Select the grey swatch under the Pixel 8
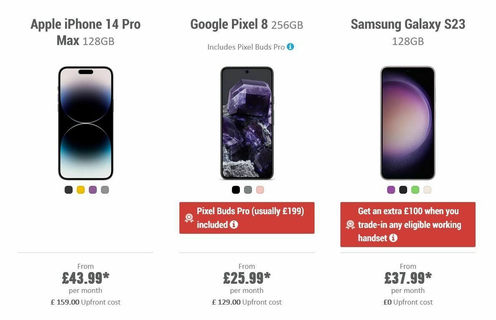Viewport: 496px width, 320px height. click(x=247, y=190)
